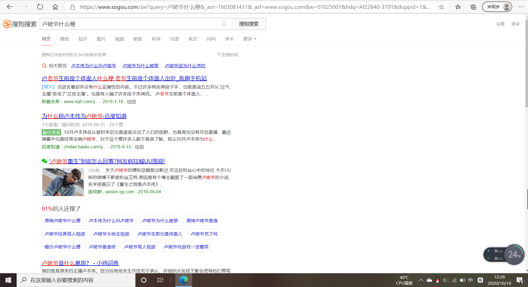Viewport: 528px width, 287px height.
Task: Switch to the 英文 tab
Action: (x=193, y=39)
